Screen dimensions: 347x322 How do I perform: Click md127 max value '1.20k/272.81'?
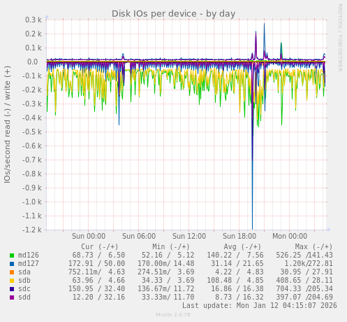pyautogui.click(x=309, y=264)
